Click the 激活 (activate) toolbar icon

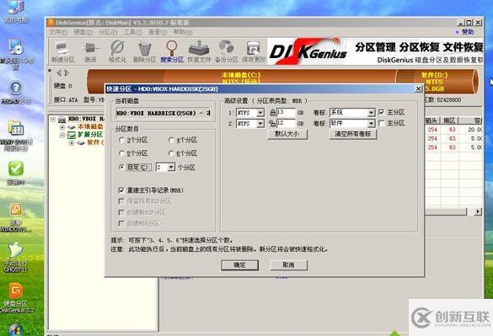pos(90,51)
